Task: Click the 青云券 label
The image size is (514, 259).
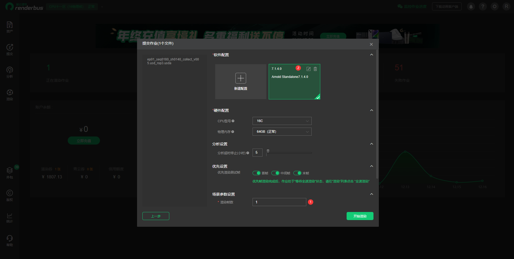Action: 79,169
